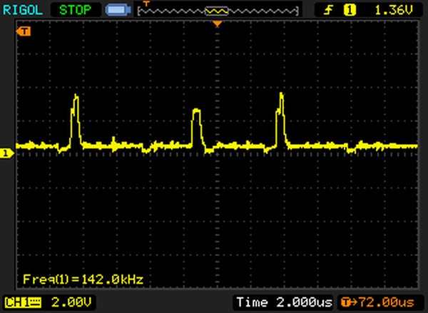Click the channel 1 ground marker on left edge

pos(6,153)
